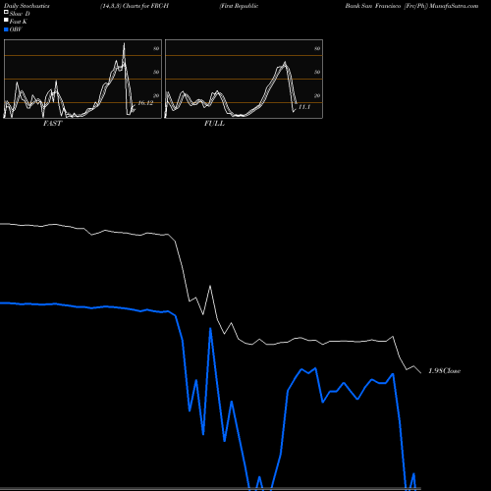The width and height of the screenshot is (491, 491).
Task: Click the 'FAST' chart caption
Action: tap(52, 124)
